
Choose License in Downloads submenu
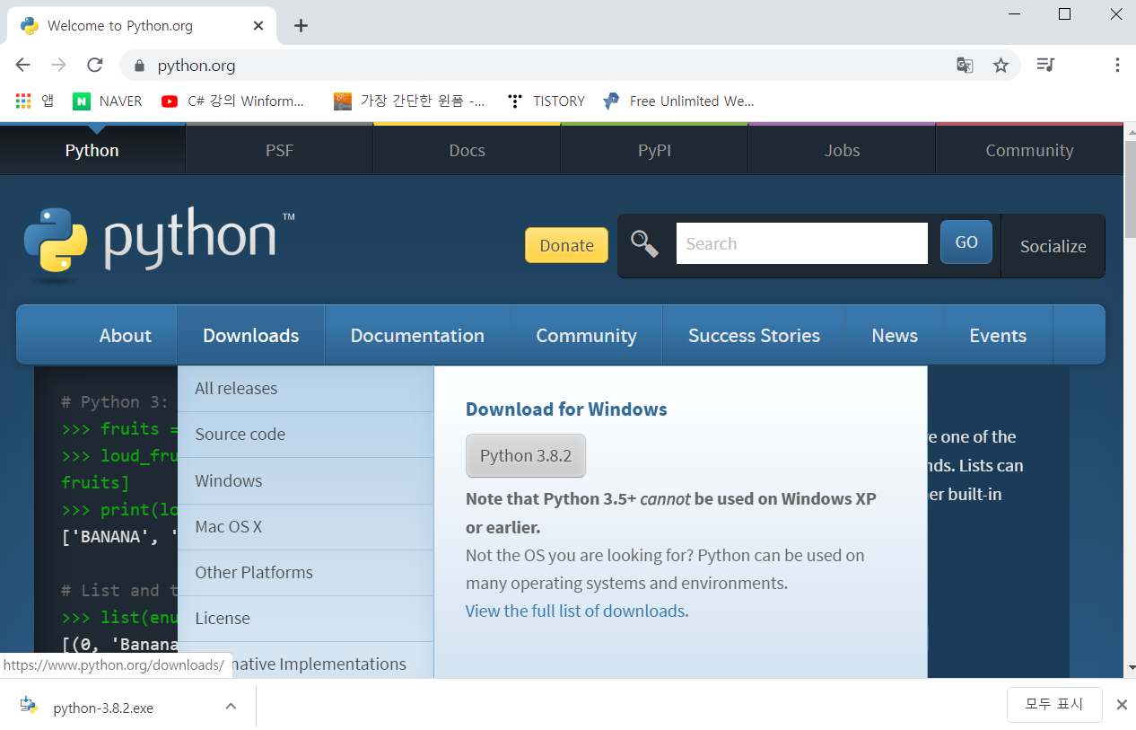(305, 618)
